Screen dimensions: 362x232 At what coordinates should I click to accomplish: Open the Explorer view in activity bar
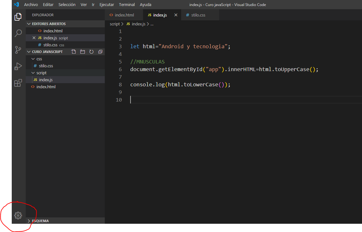pos(18,17)
